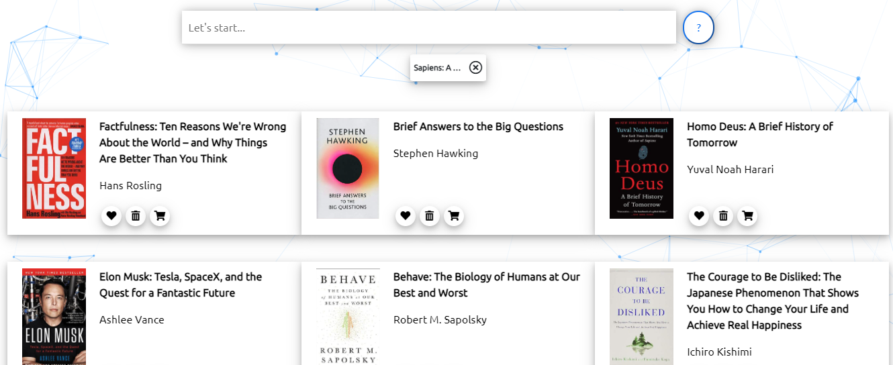Click the Homo Deus book cover
This screenshot has width=893, height=365.
click(x=641, y=168)
